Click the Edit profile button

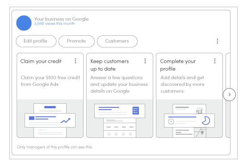click(x=36, y=41)
